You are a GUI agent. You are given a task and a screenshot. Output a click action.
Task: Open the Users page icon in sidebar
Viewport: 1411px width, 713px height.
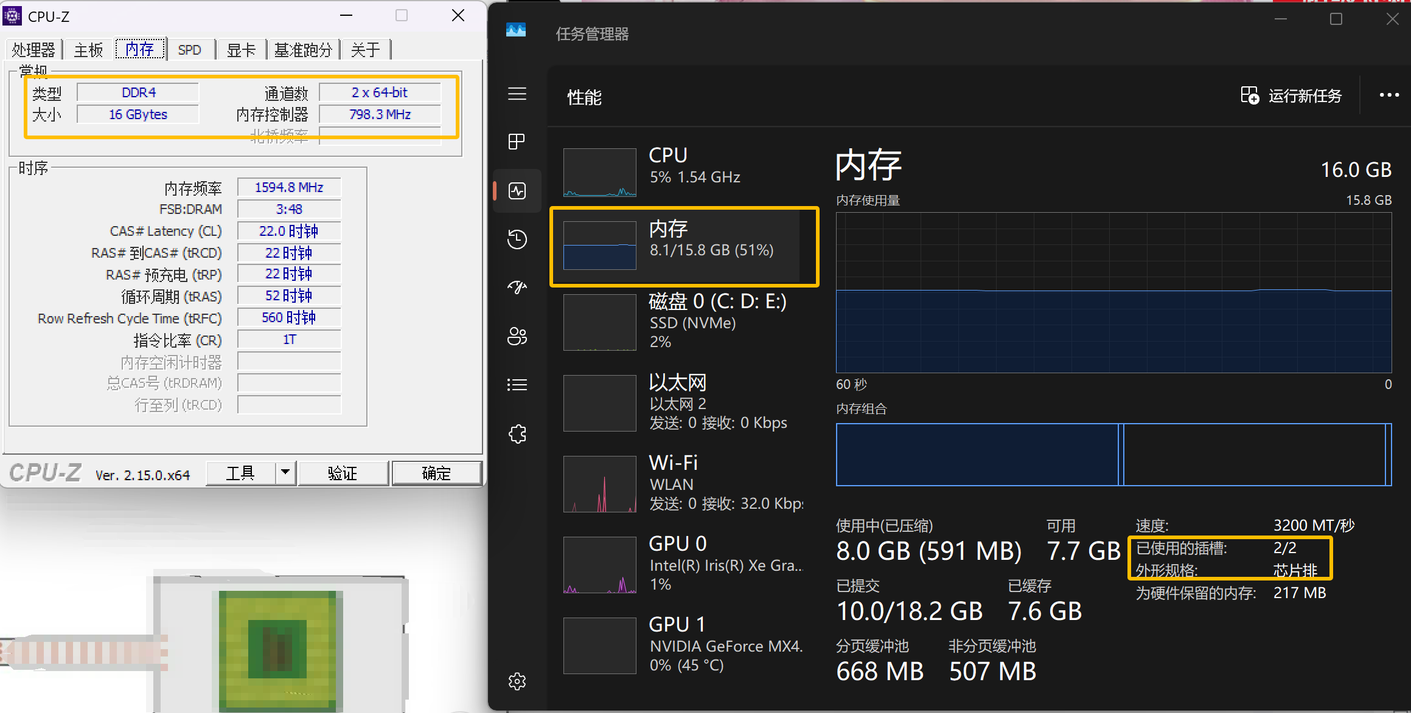[x=517, y=336]
